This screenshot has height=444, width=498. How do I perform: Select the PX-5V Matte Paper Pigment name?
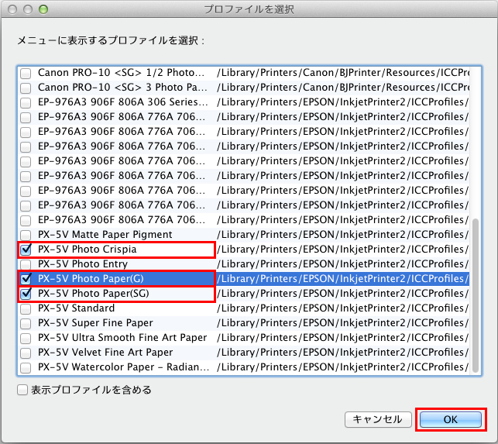click(x=105, y=235)
